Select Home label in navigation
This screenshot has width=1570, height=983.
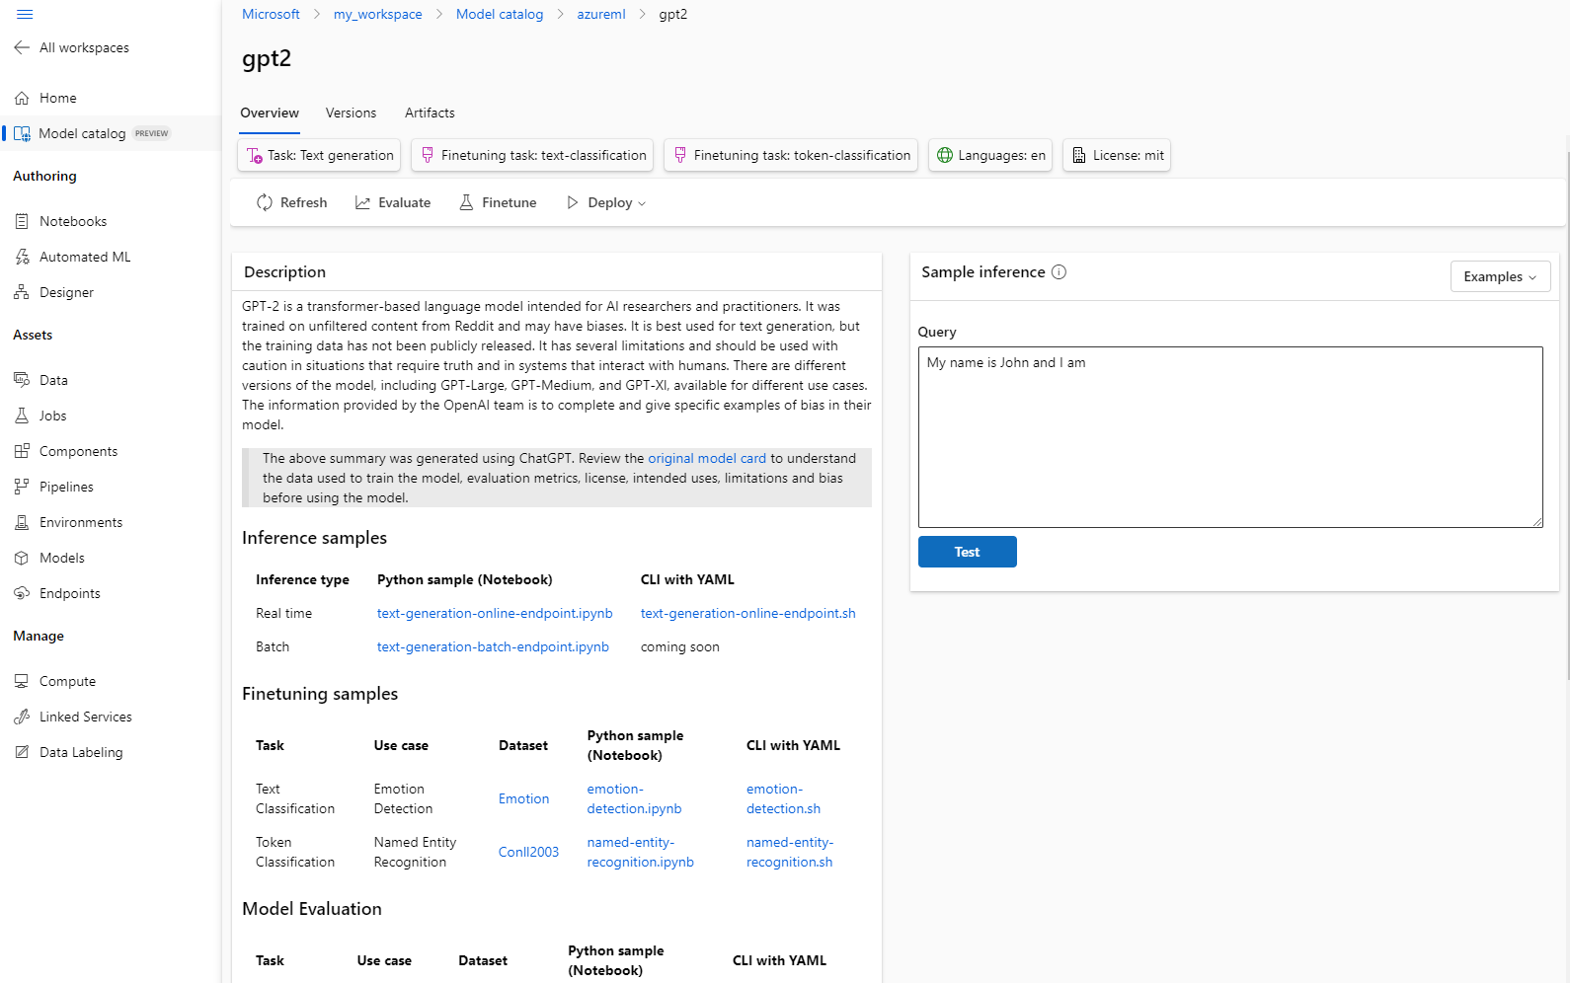(x=58, y=98)
